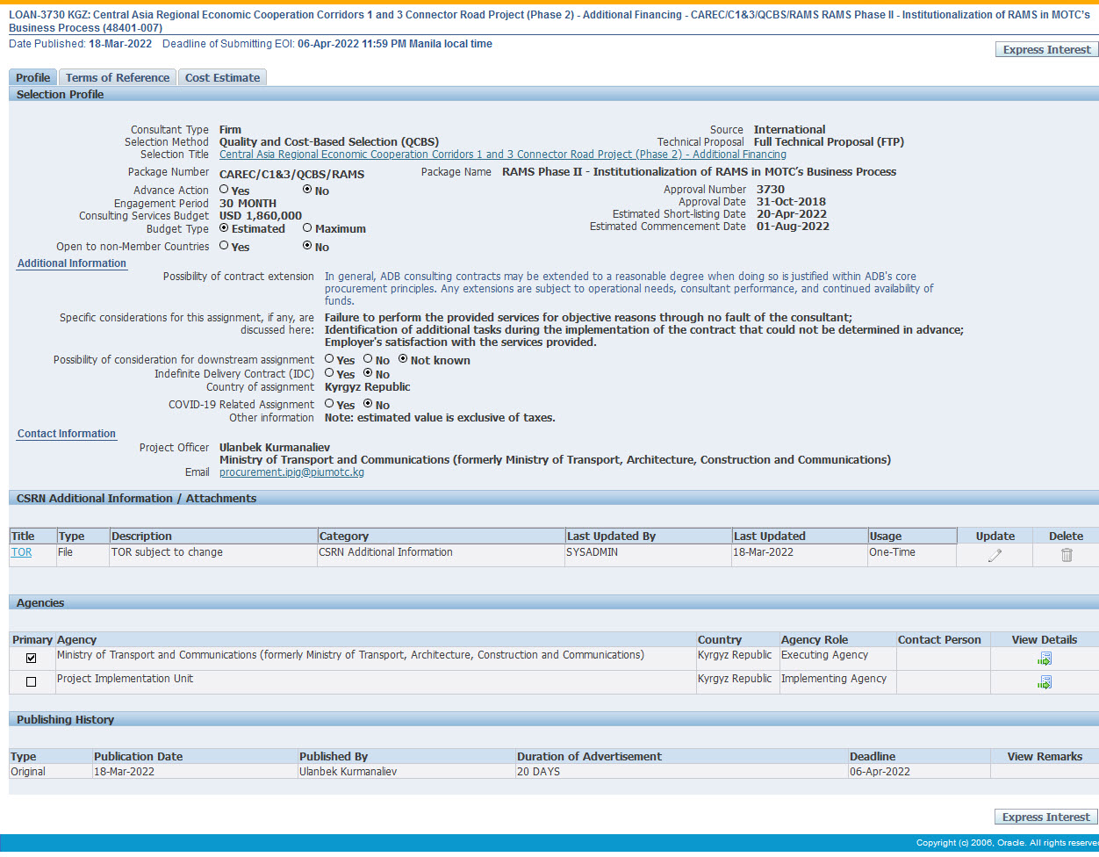Toggle Primary checkbox for Ministry of Transport

pyautogui.click(x=32, y=659)
